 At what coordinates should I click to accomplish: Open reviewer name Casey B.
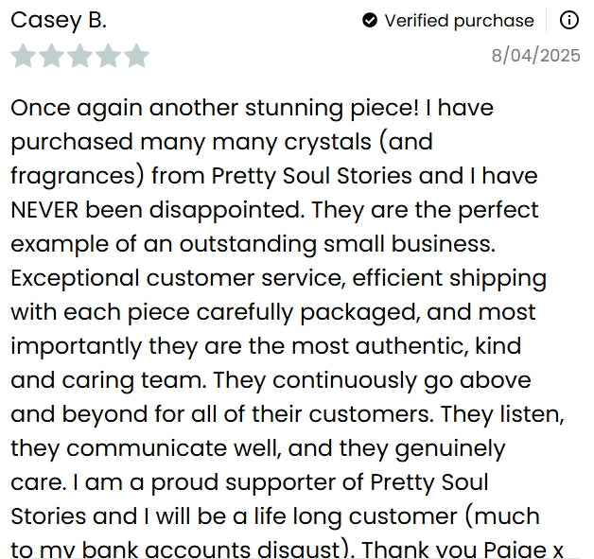pyautogui.click(x=58, y=20)
